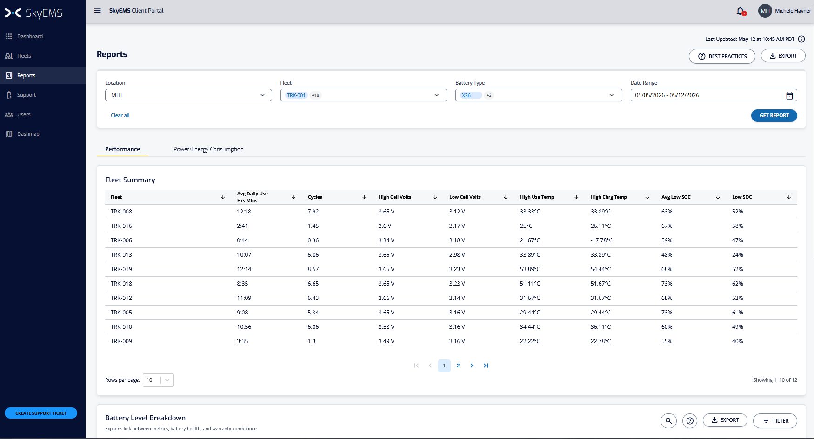Click the X36 battery type chip
Image resolution: width=814 pixels, height=439 pixels.
point(471,95)
